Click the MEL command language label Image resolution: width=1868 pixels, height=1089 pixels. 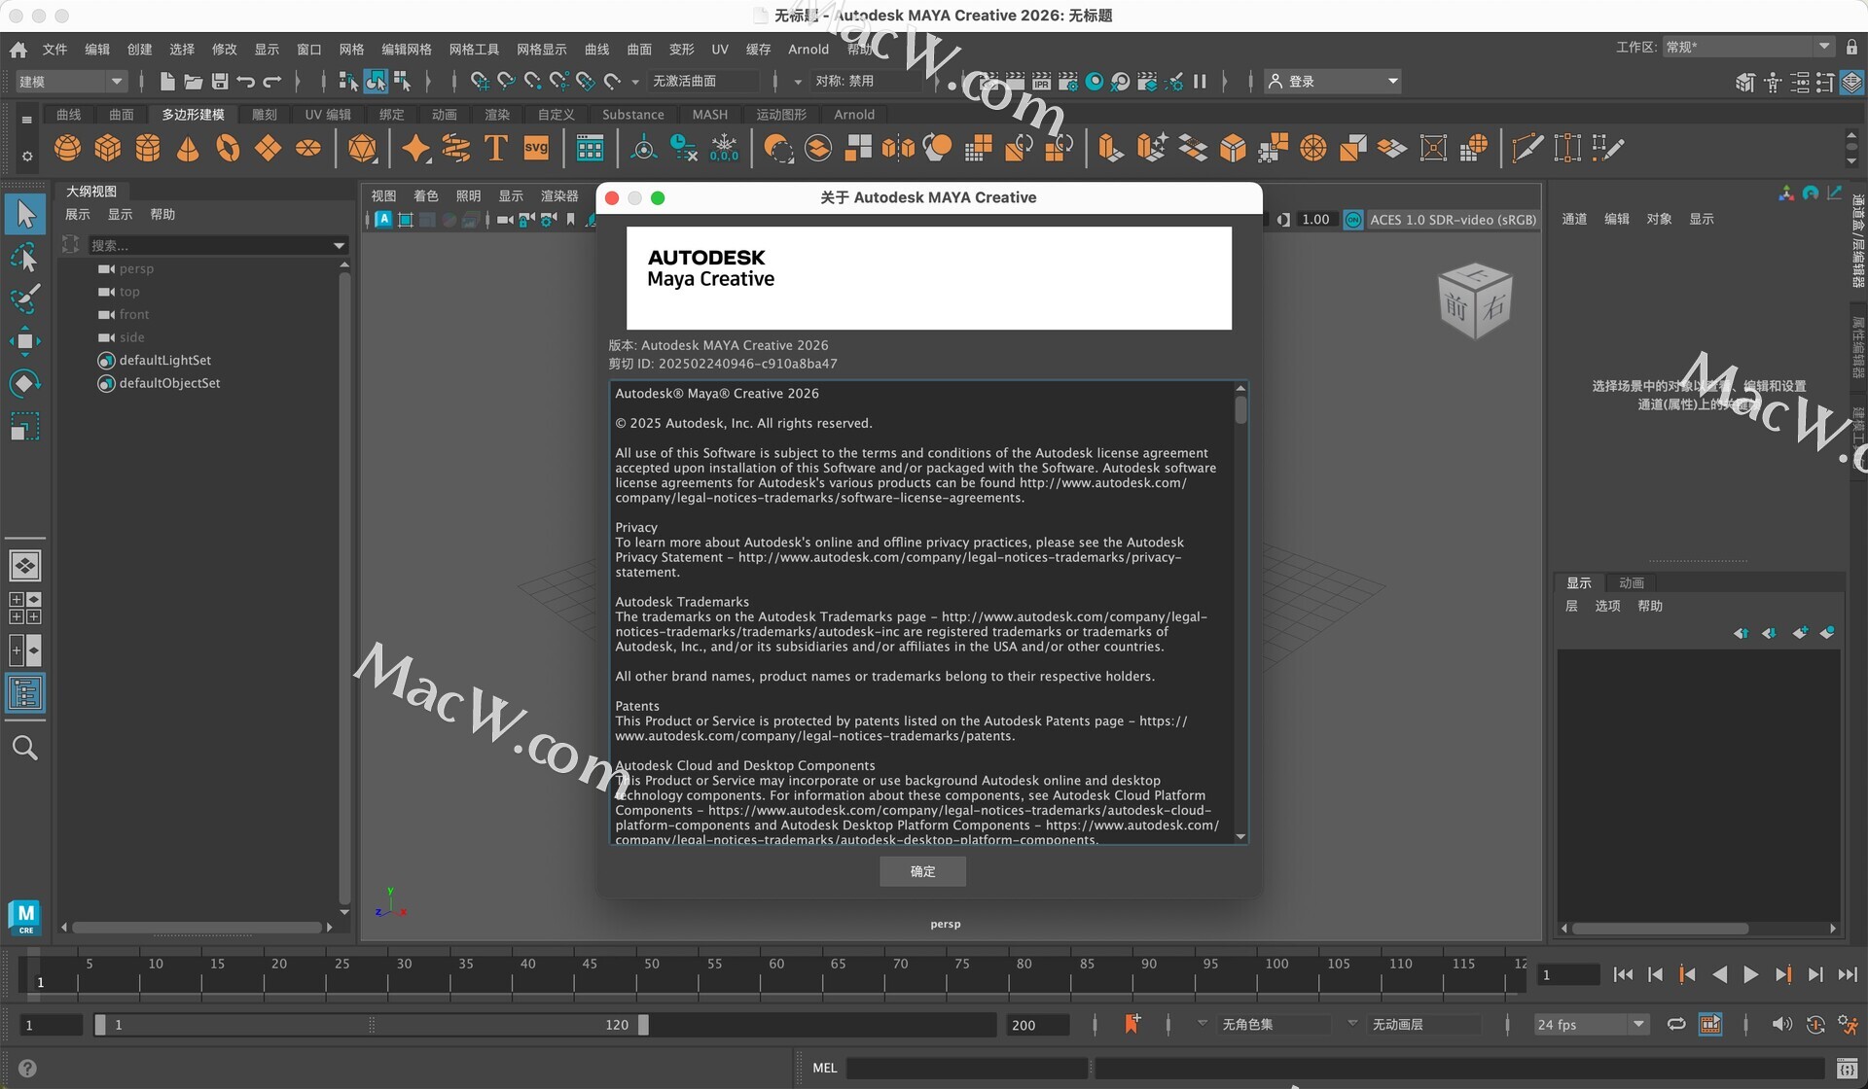click(825, 1068)
